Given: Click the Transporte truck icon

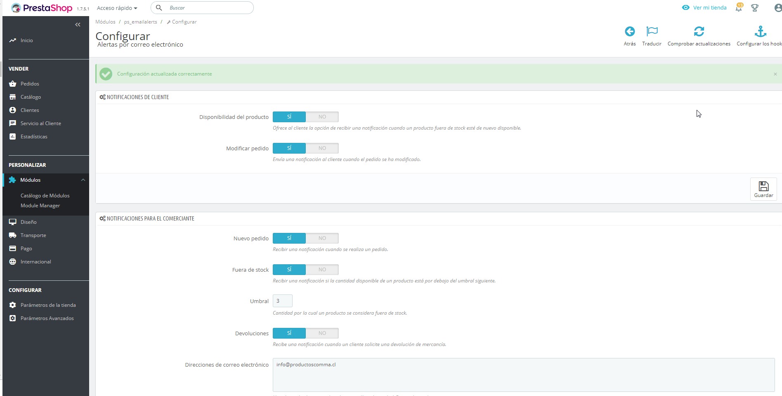Looking at the screenshot, I should (12, 235).
